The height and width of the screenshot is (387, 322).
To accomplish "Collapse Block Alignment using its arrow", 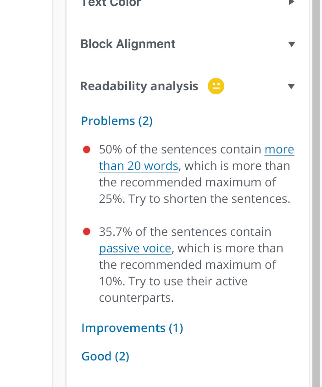I will (x=291, y=44).
